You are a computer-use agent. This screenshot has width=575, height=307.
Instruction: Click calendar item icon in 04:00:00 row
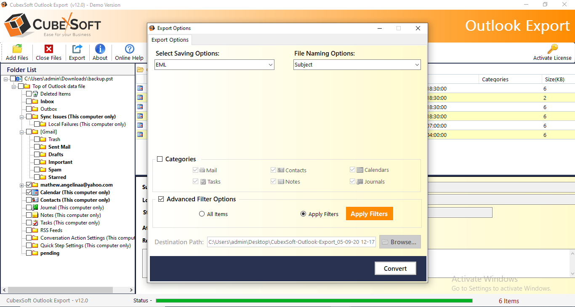(x=140, y=134)
